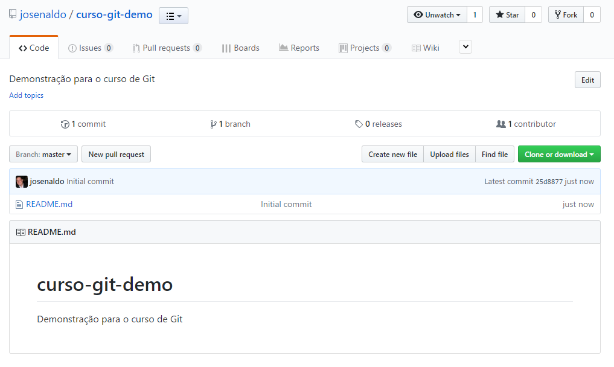View the 1 commit history link
Viewport: 614px width, 367px height.
click(x=83, y=124)
